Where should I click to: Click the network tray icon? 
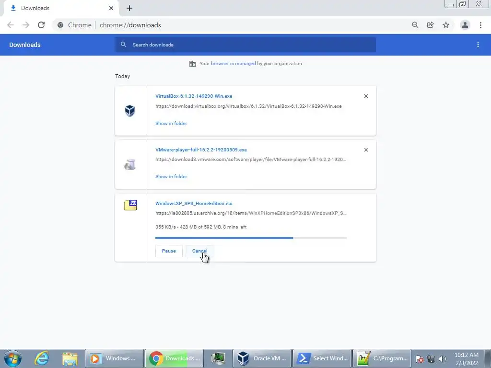coord(431,359)
